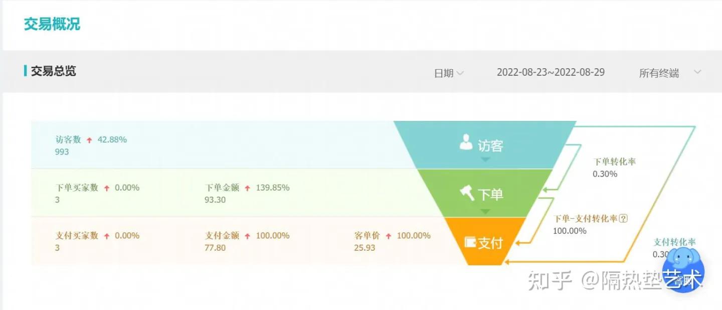Expand the chevron below the 下单 segment
The height and width of the screenshot is (310, 722).
(484, 211)
